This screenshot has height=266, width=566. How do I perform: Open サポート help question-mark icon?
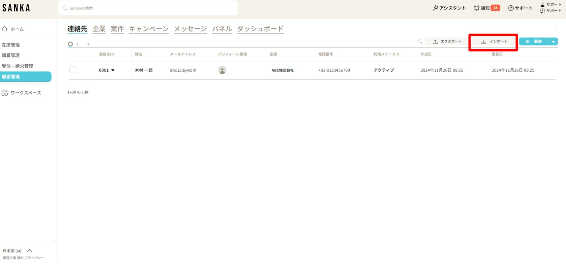point(511,8)
